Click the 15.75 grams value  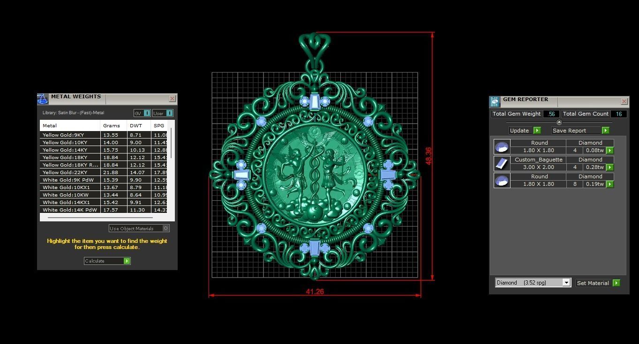(111, 150)
